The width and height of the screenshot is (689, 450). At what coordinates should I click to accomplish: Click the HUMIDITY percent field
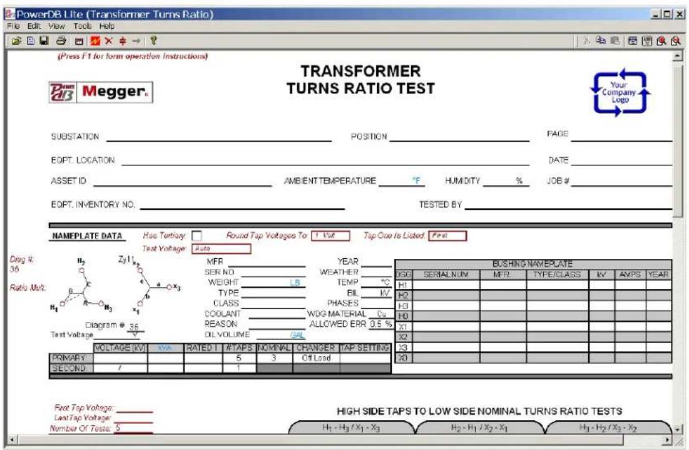point(506,181)
